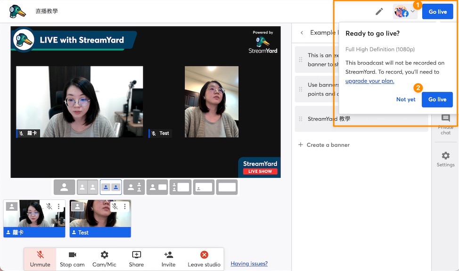This screenshot has height=271, width=459.
Task: Open the destination avatar dropdown
Action: [x=405, y=12]
